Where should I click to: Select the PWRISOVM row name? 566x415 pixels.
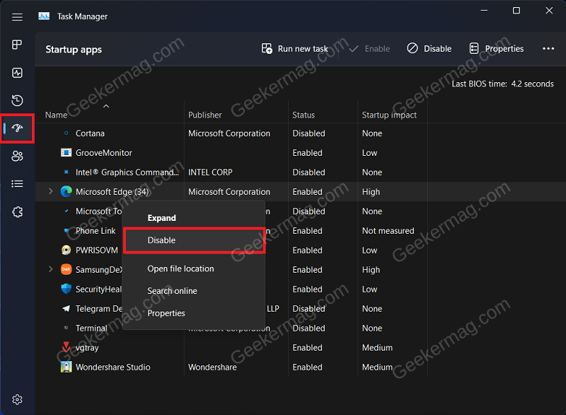click(97, 250)
